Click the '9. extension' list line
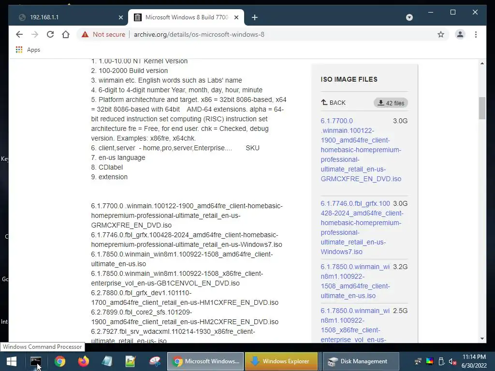 tap(109, 177)
